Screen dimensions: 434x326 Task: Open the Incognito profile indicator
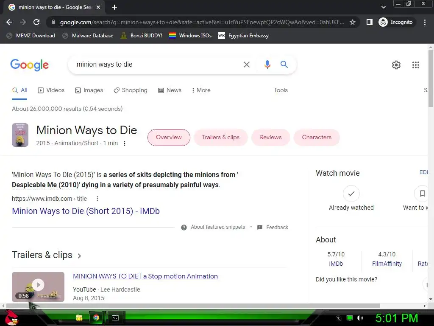point(396,22)
